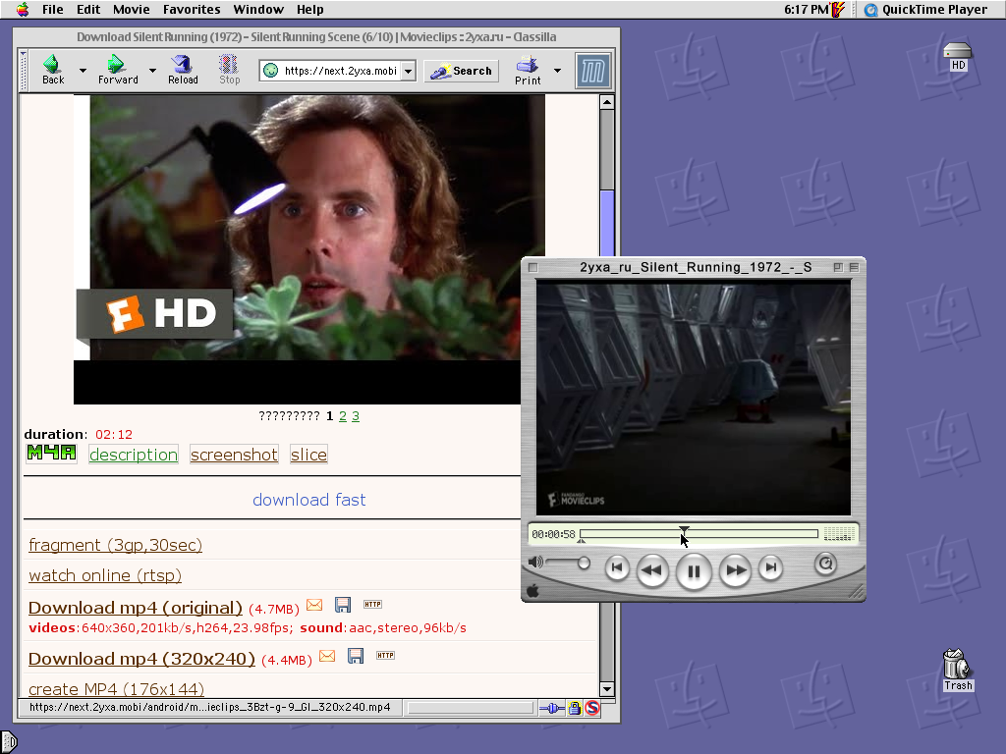Image resolution: width=1006 pixels, height=754 pixels.
Task: Select the Trash icon on desktop
Action: (958, 670)
